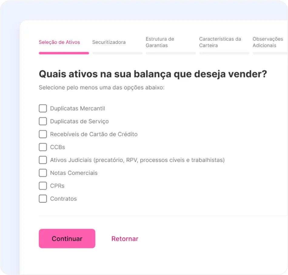Click the progress bar under Securitizadora

(x=117, y=53)
